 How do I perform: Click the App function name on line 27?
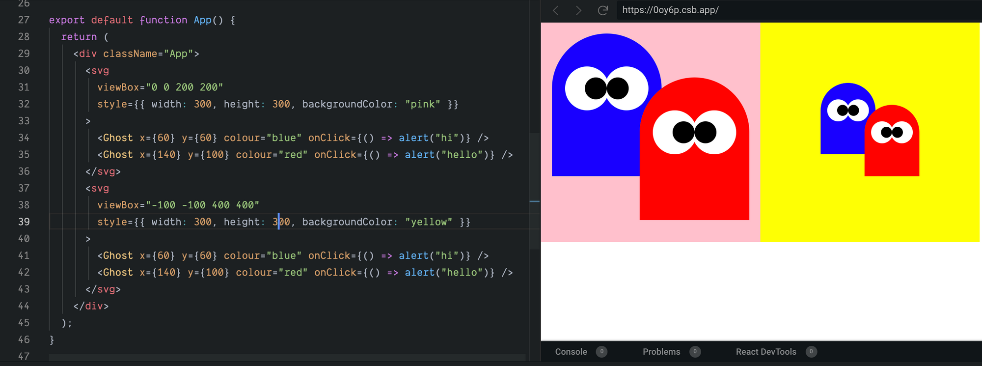(202, 20)
